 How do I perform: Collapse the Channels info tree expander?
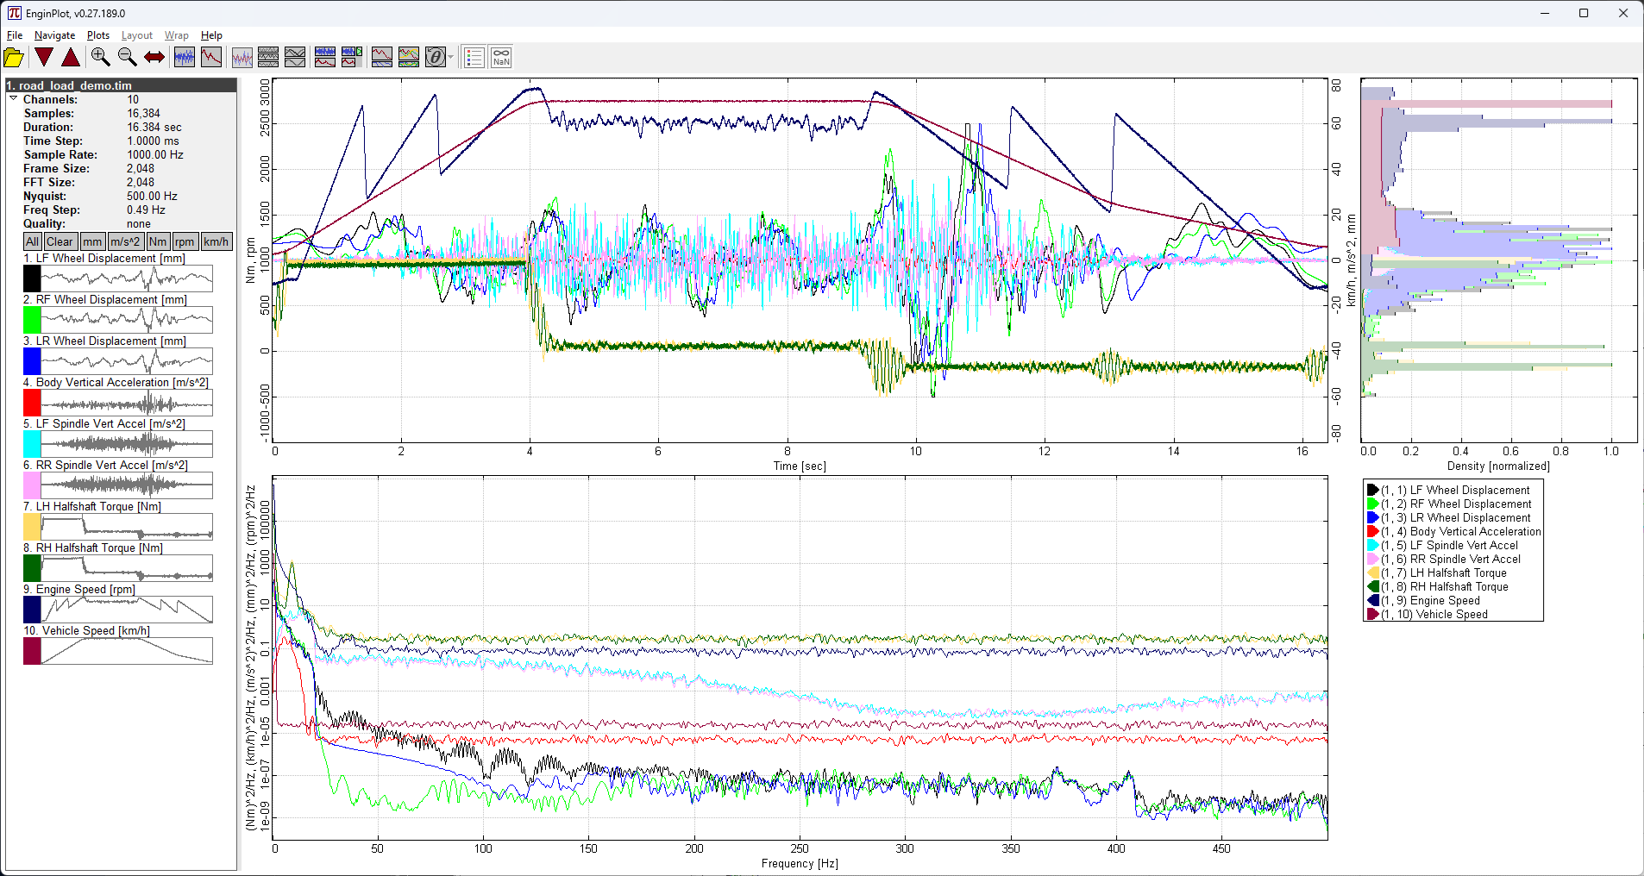[x=14, y=99]
